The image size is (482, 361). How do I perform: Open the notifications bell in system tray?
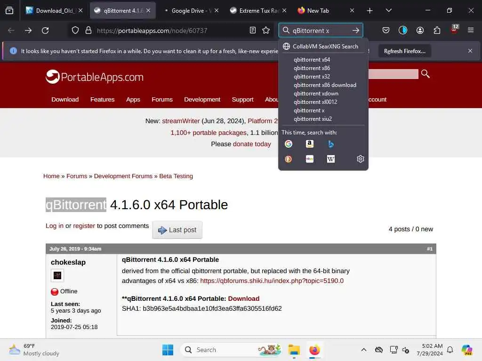pyautogui.click(x=450, y=350)
